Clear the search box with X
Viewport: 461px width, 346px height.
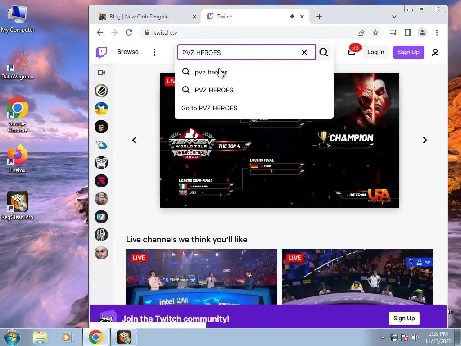coord(304,52)
